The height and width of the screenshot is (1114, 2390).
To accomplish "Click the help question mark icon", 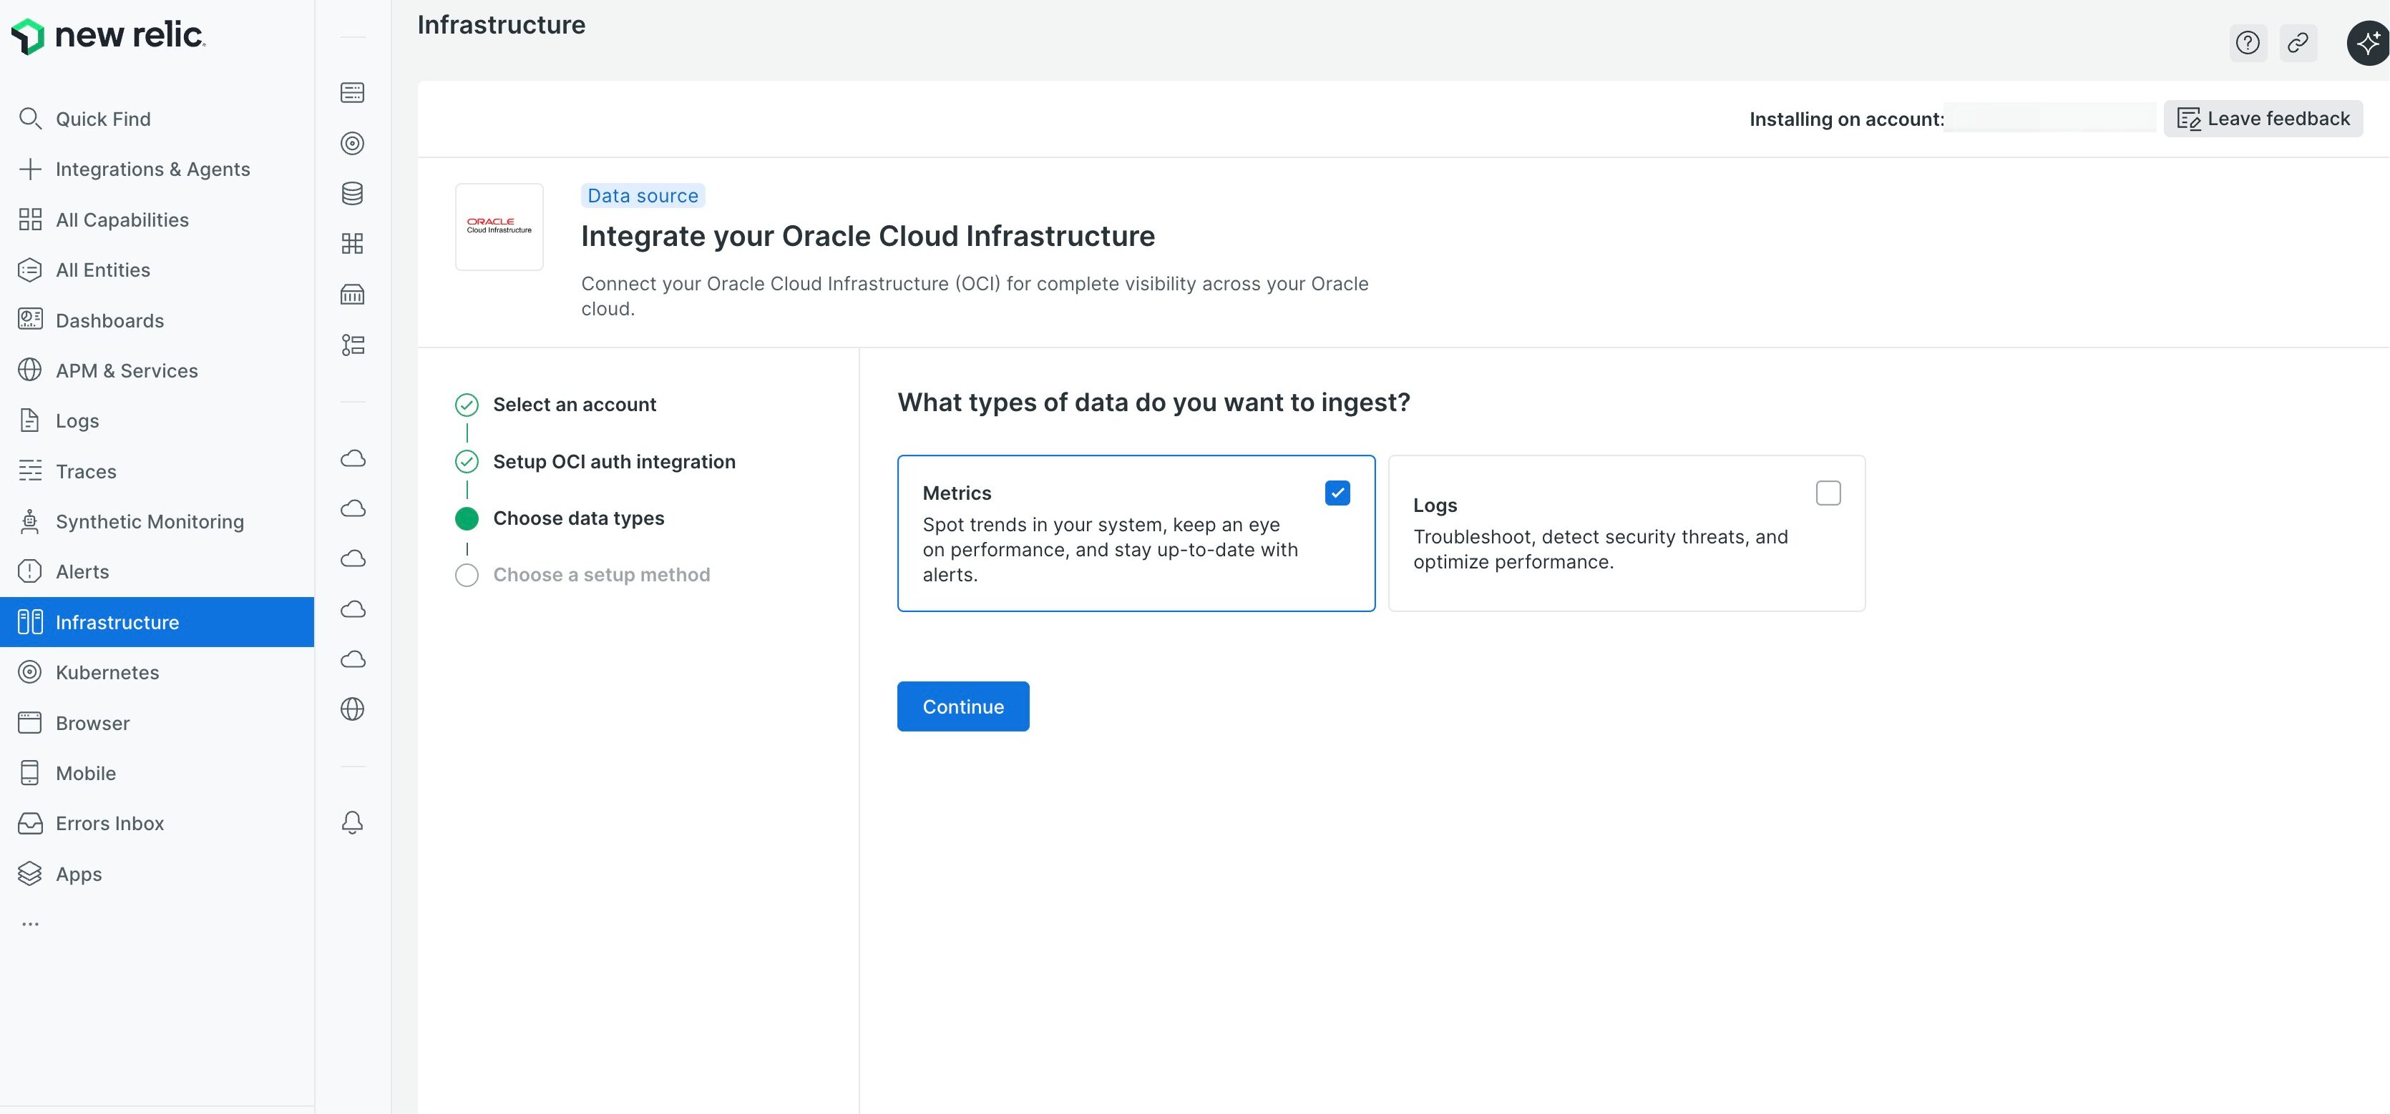I will [x=2247, y=43].
